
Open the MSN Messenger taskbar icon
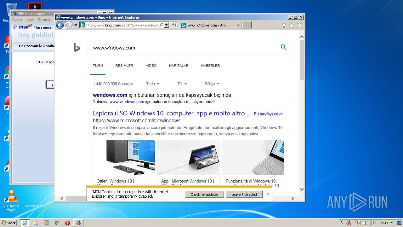pos(78,223)
